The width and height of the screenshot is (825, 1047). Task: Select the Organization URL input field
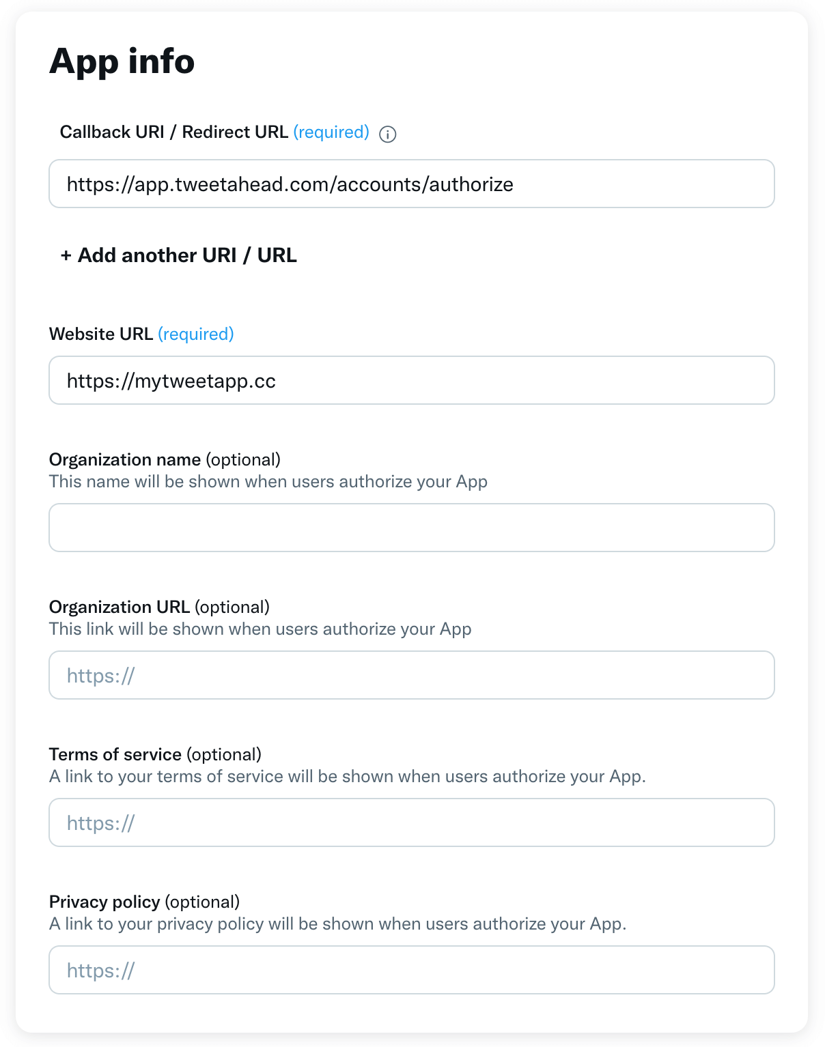[x=411, y=675]
